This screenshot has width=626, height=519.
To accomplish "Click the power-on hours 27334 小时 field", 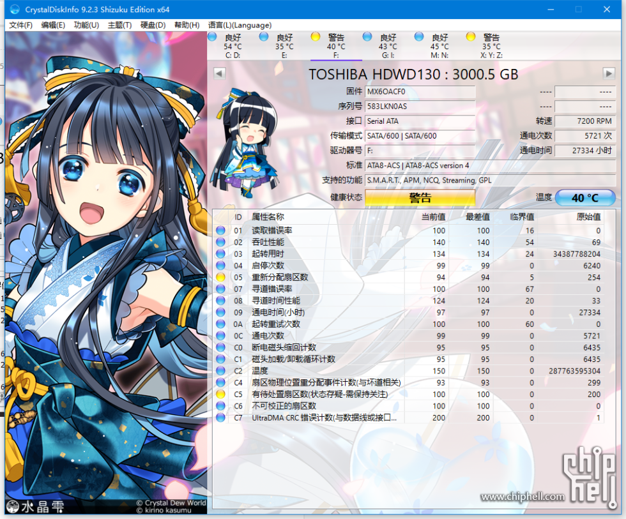I will tap(585, 151).
